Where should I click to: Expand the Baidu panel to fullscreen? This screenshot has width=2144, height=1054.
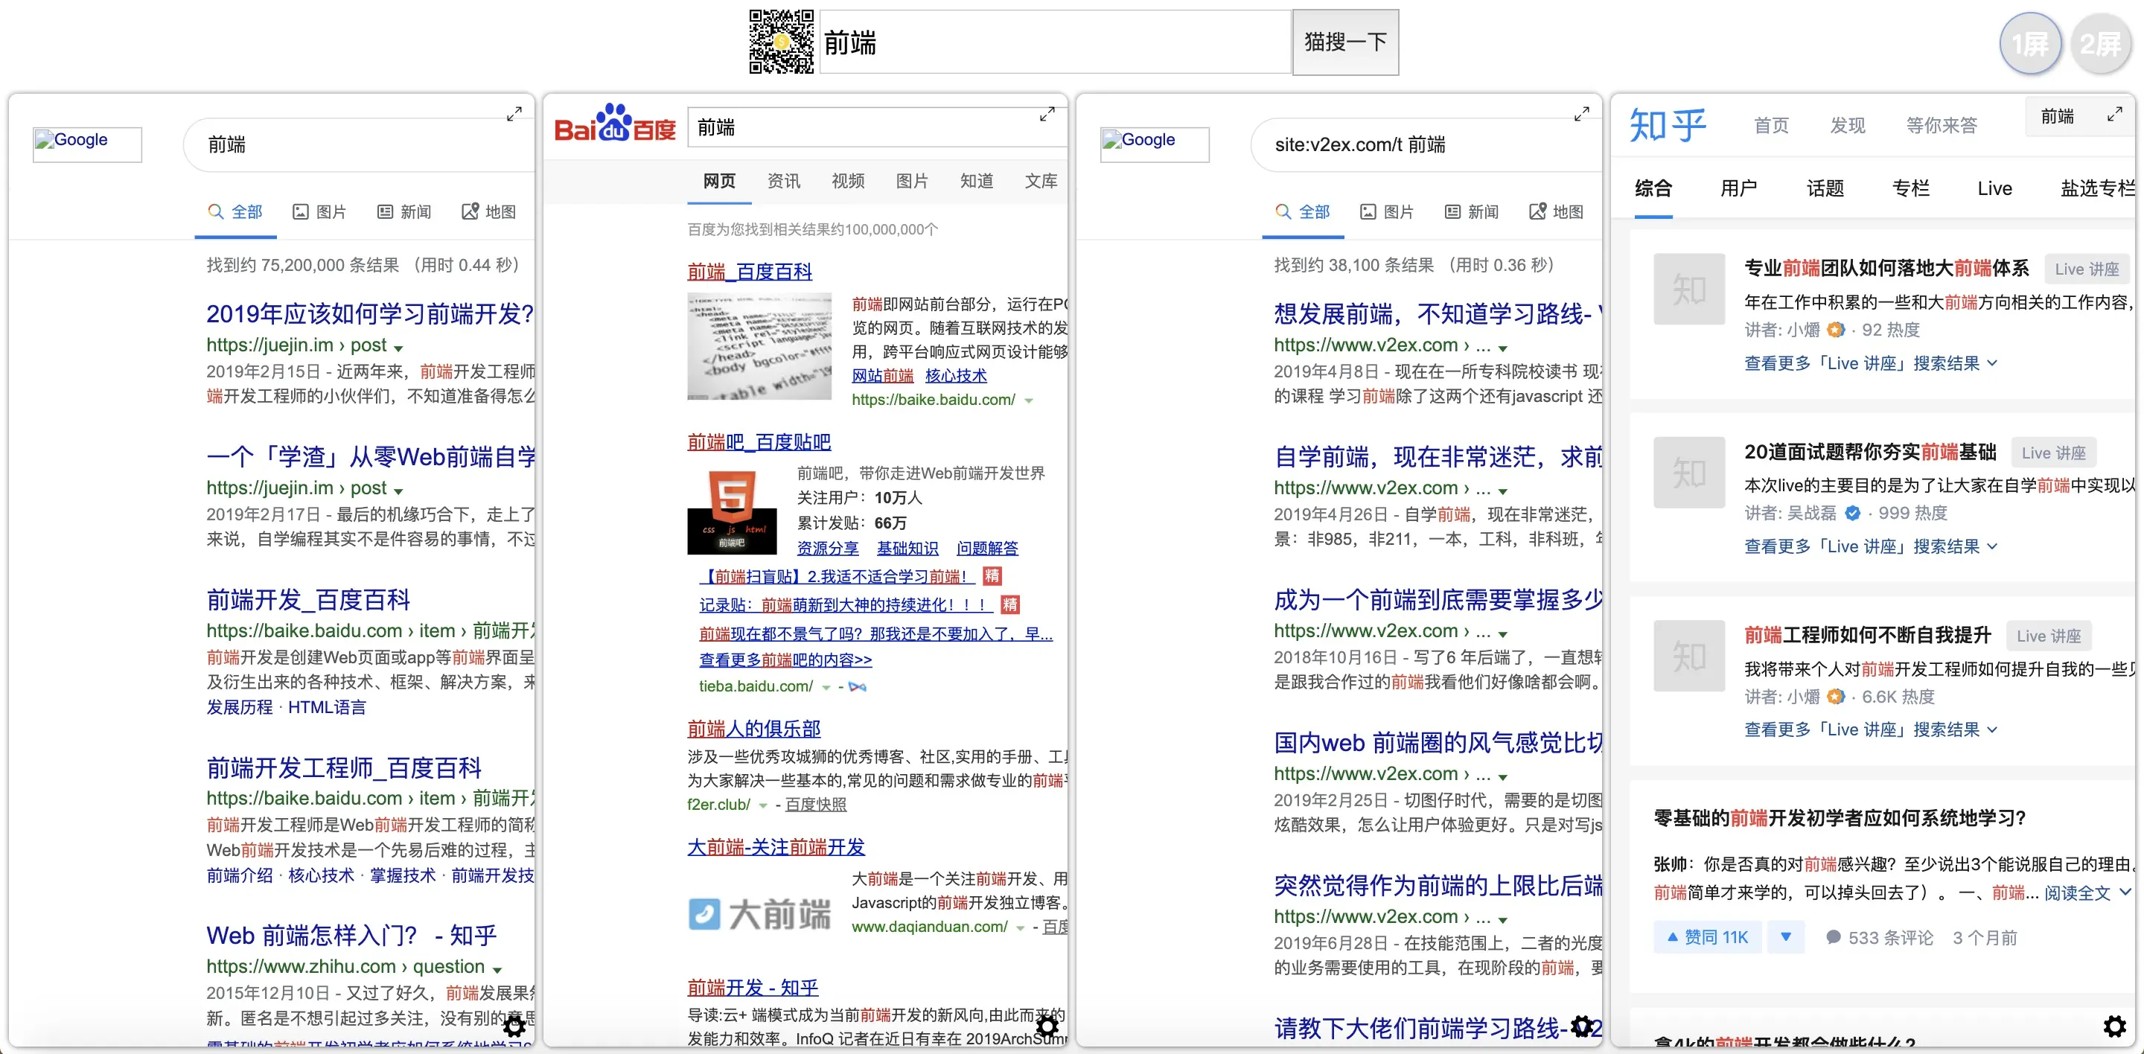point(1047,115)
